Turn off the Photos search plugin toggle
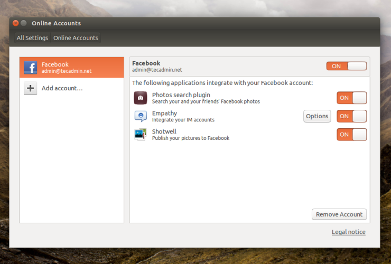 351,98
